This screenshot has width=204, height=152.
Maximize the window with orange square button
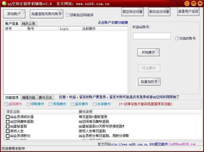point(193,4)
